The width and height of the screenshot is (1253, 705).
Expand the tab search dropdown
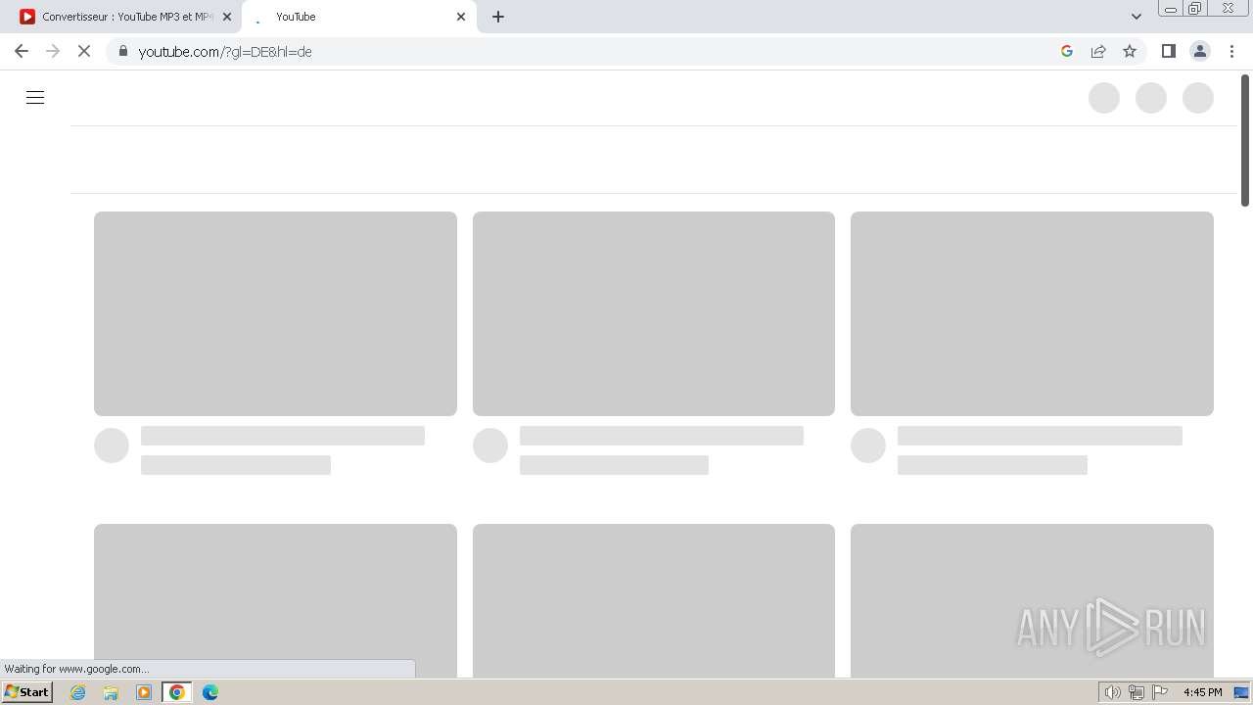[1137, 17]
